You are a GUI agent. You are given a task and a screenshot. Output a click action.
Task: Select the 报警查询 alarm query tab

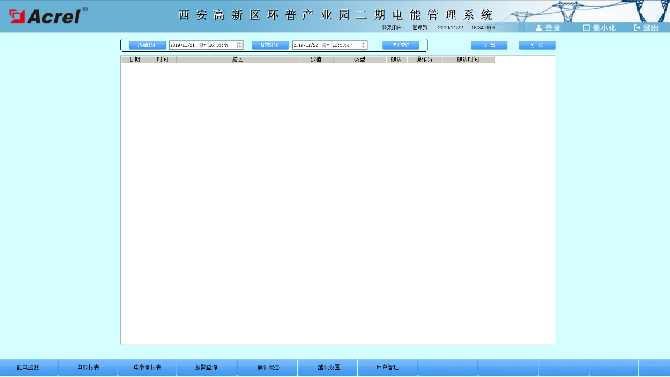(x=206, y=367)
